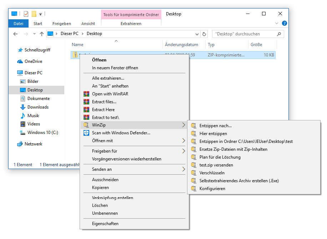Screen dimensions: 327x239
Task: Switch to the Freigeben ribbon tab
Action: (x=61, y=24)
